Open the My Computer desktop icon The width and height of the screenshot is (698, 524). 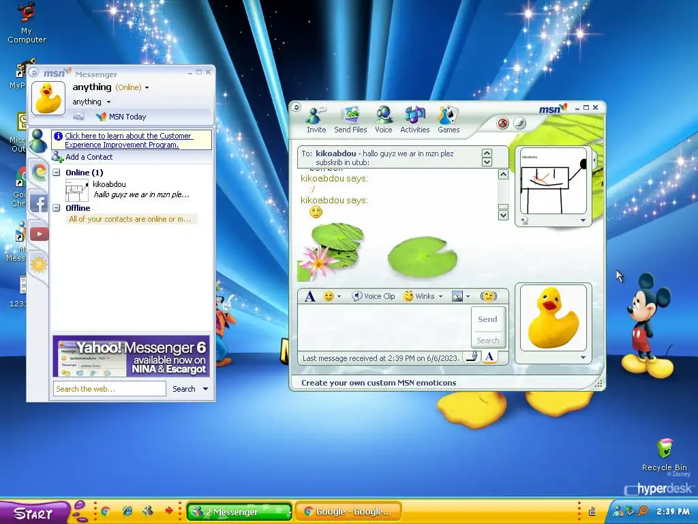[27, 23]
